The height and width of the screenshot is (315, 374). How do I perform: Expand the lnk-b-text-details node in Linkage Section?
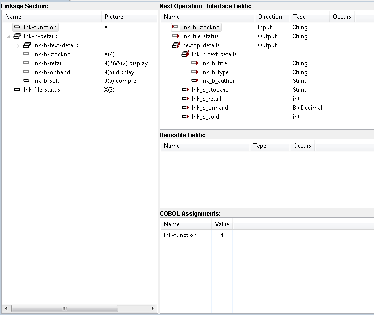pyautogui.click(x=18, y=45)
